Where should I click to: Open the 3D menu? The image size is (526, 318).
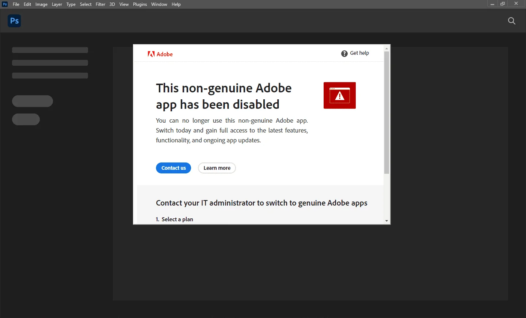pos(112,4)
